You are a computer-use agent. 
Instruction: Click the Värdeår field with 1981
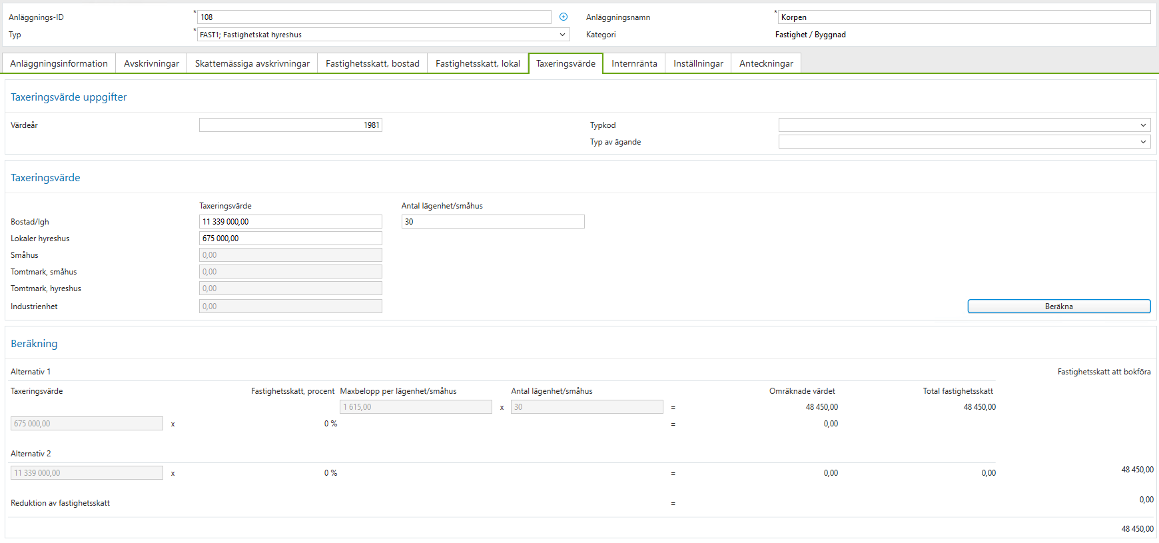(290, 125)
